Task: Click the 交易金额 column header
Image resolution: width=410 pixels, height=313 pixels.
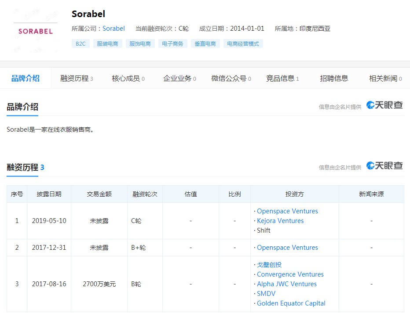Action: click(x=99, y=194)
